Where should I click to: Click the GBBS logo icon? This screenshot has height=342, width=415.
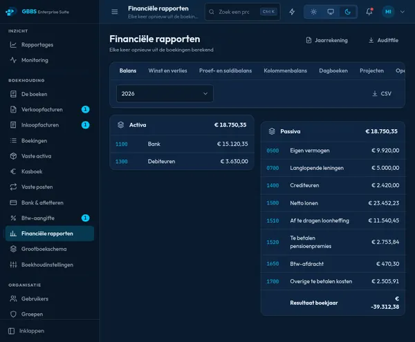[x=10, y=12]
